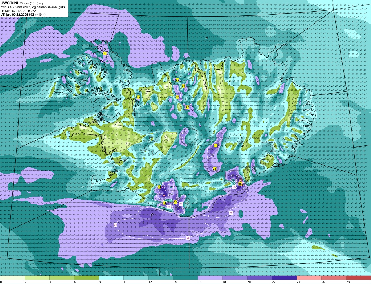Select the 12–14 m/s legend swatch
Screen dimensions: 371x284
click(161, 278)
